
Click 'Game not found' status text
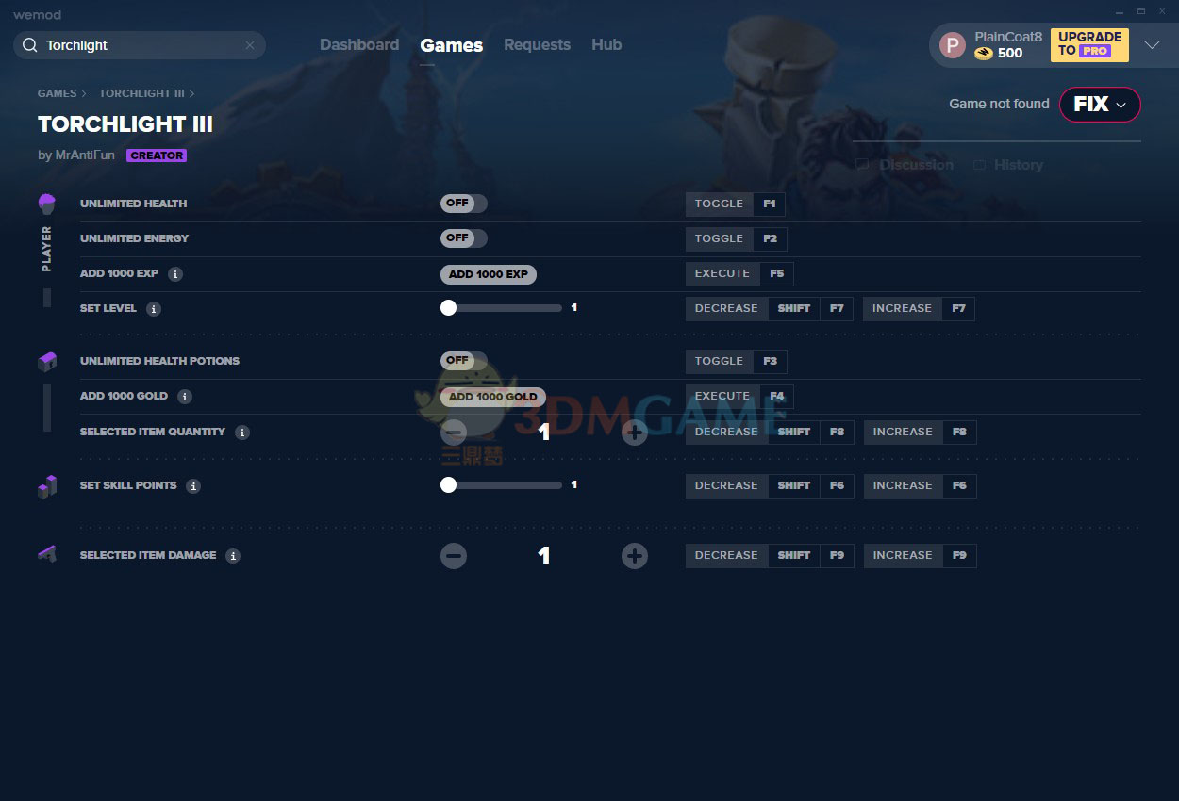pyautogui.click(x=999, y=104)
